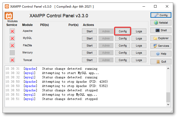Open the Tomcat Config menu

tap(123, 60)
